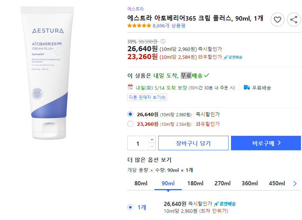Click the share icon button

click(294, 20)
